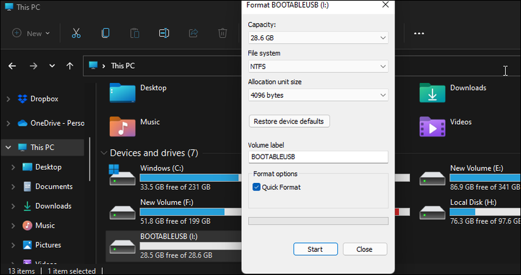The image size is (521, 275).
Task: Open the See more ellipsis menu
Action: pos(419,33)
